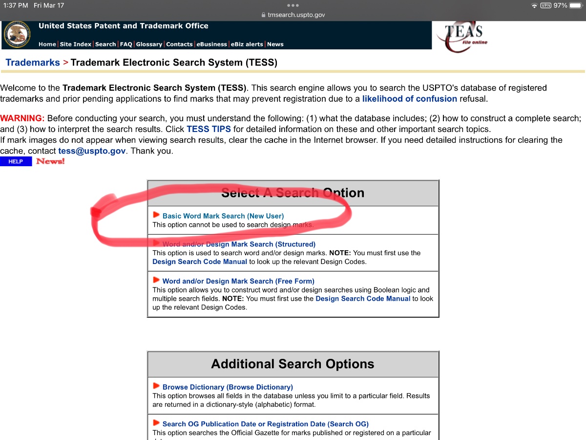Click the red arrow beside Browse Dictionary
Screen dimensions: 586x440
[x=156, y=386]
